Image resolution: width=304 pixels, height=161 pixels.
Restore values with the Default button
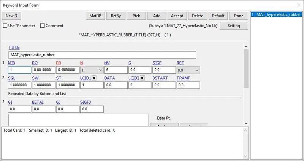coord(218,16)
